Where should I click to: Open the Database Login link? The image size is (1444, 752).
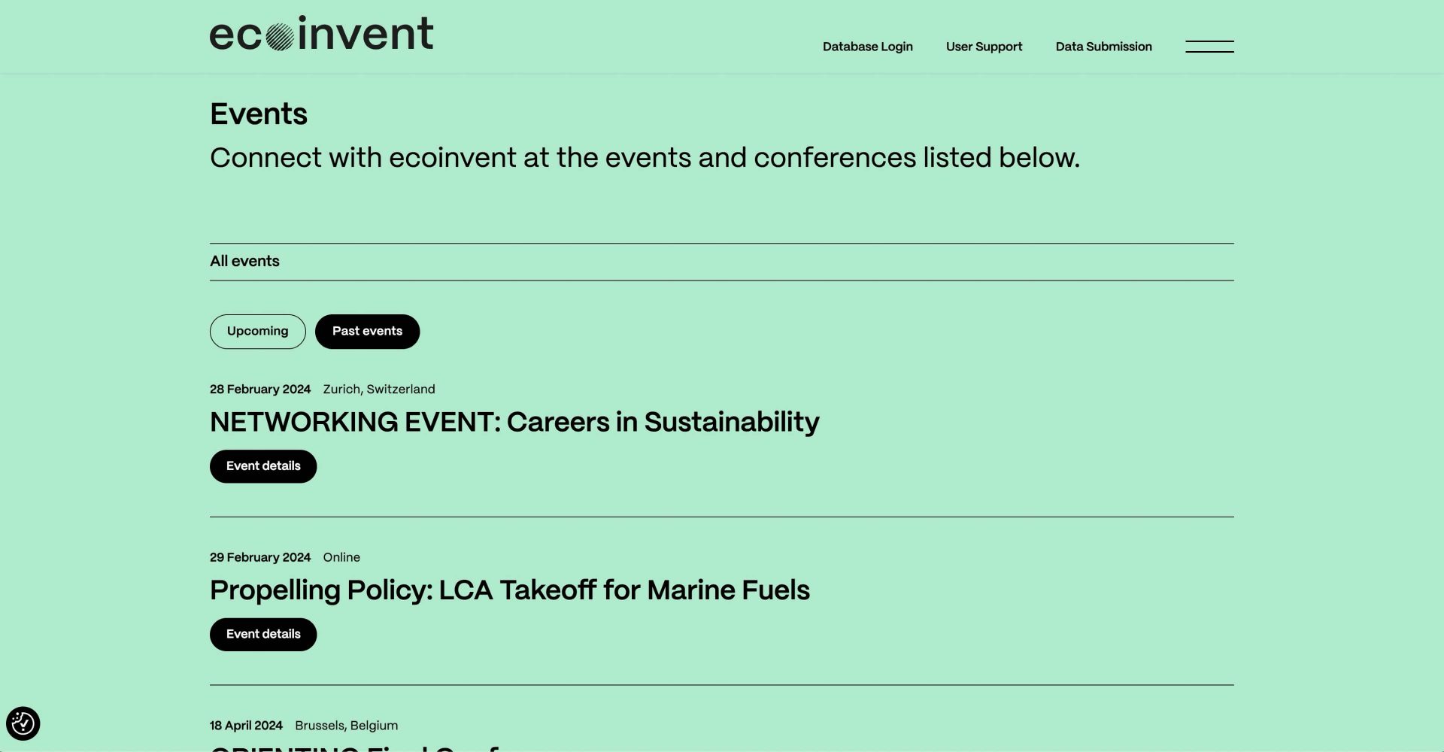[867, 47]
